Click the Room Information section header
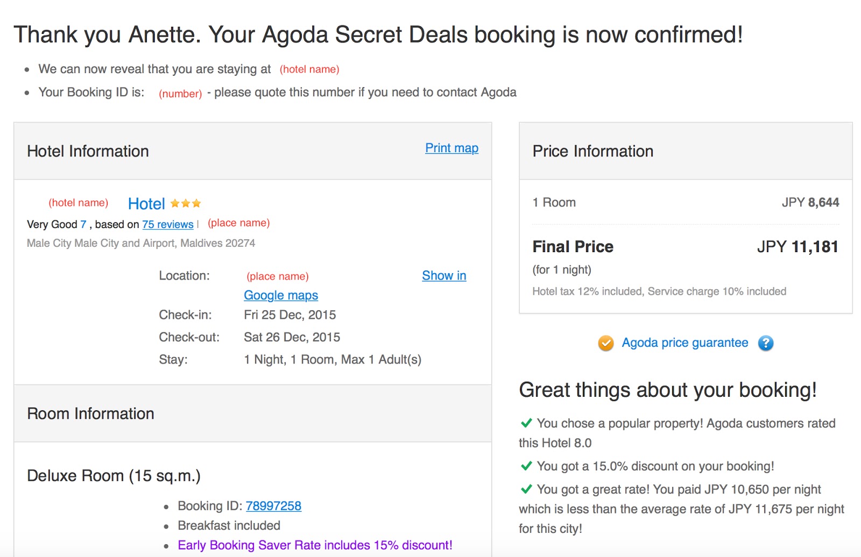 pyautogui.click(x=90, y=413)
